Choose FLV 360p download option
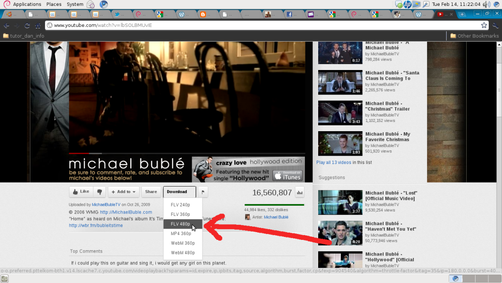Viewport: 502px width, 283px height. coord(183,214)
